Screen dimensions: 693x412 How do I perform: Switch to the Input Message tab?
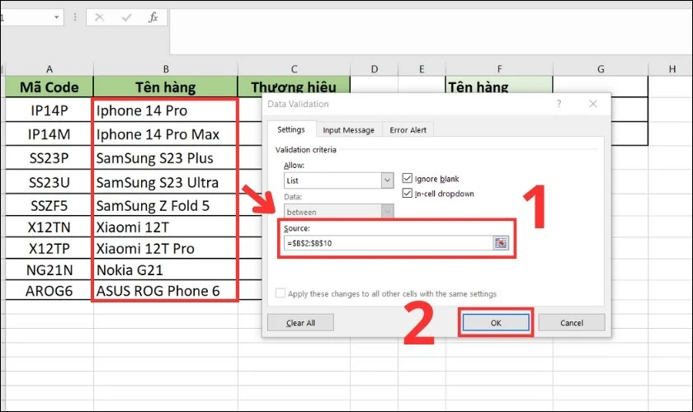pos(348,130)
